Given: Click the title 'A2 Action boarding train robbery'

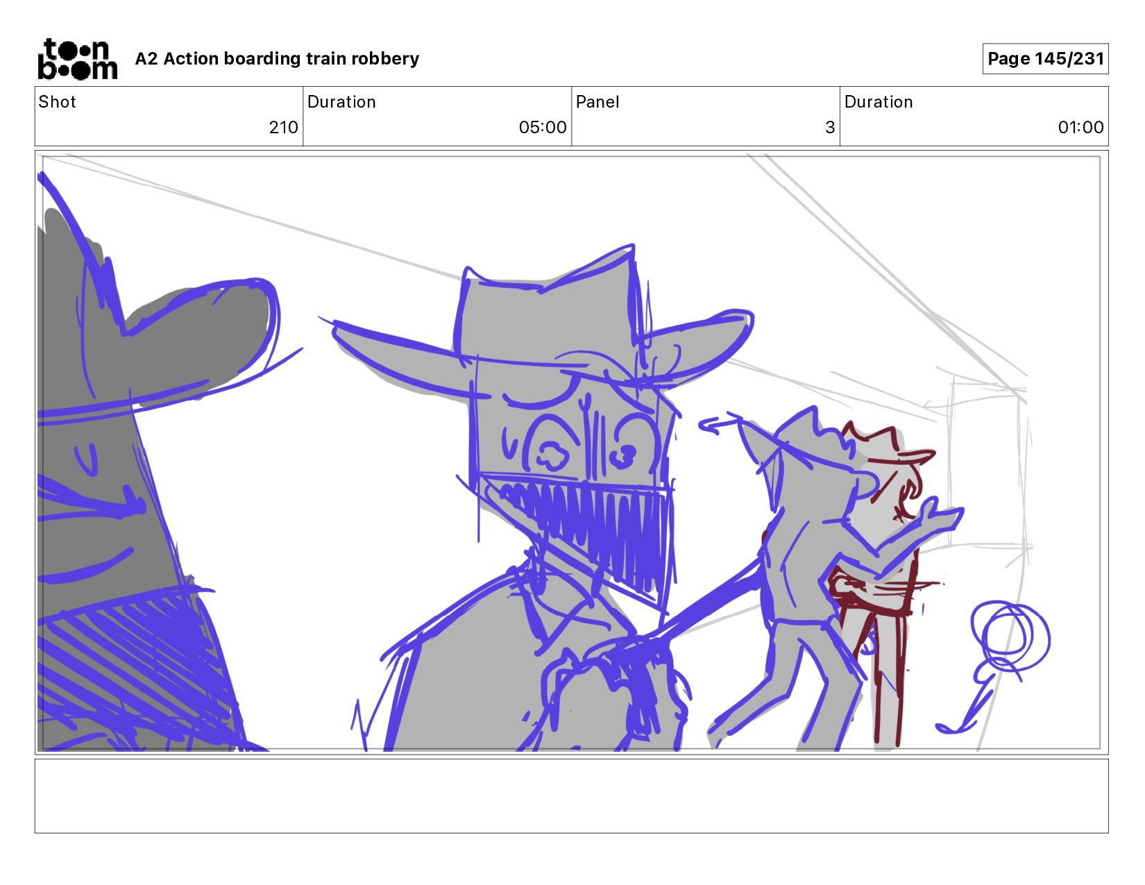Looking at the screenshot, I should [x=277, y=59].
